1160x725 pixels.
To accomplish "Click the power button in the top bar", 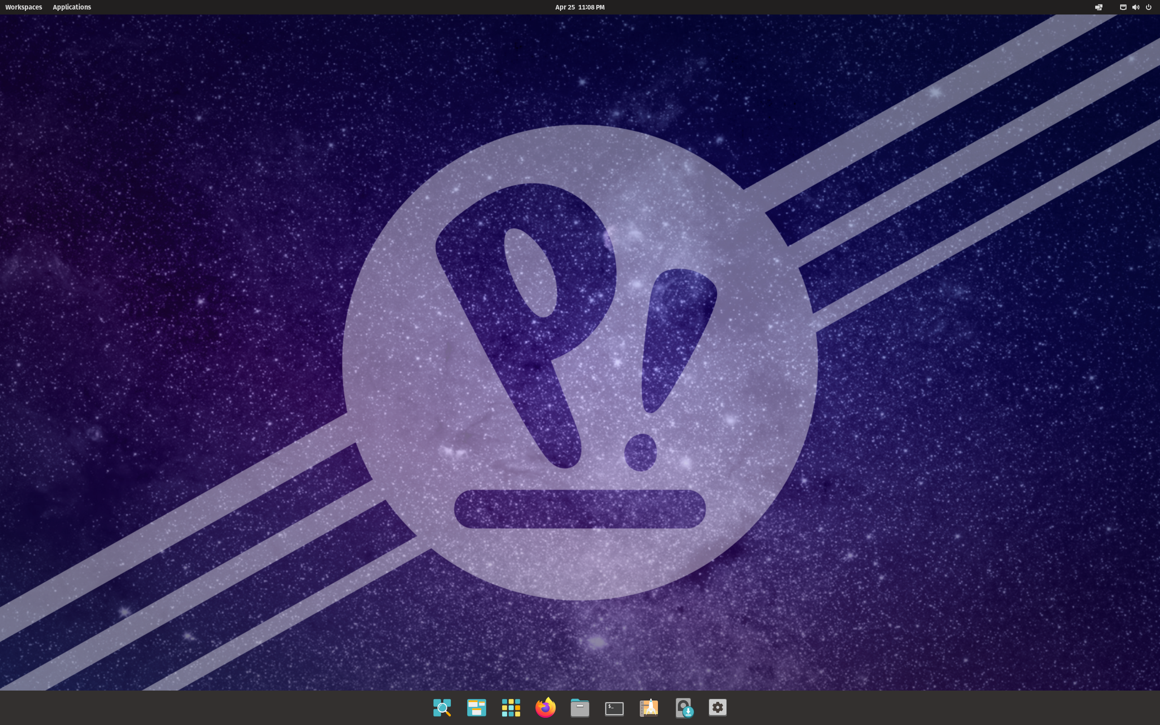I will (1149, 7).
